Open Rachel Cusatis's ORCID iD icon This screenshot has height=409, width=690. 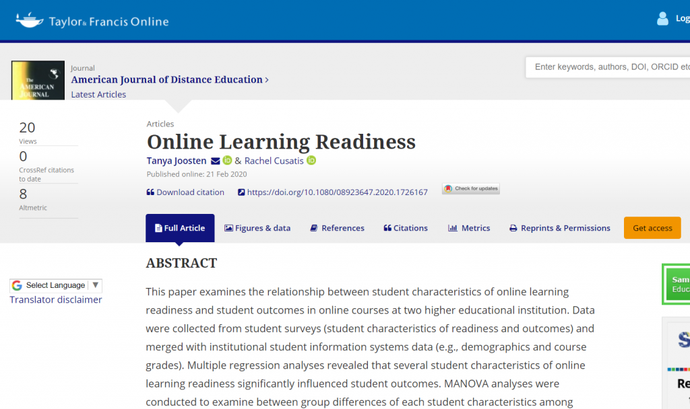[x=311, y=160]
